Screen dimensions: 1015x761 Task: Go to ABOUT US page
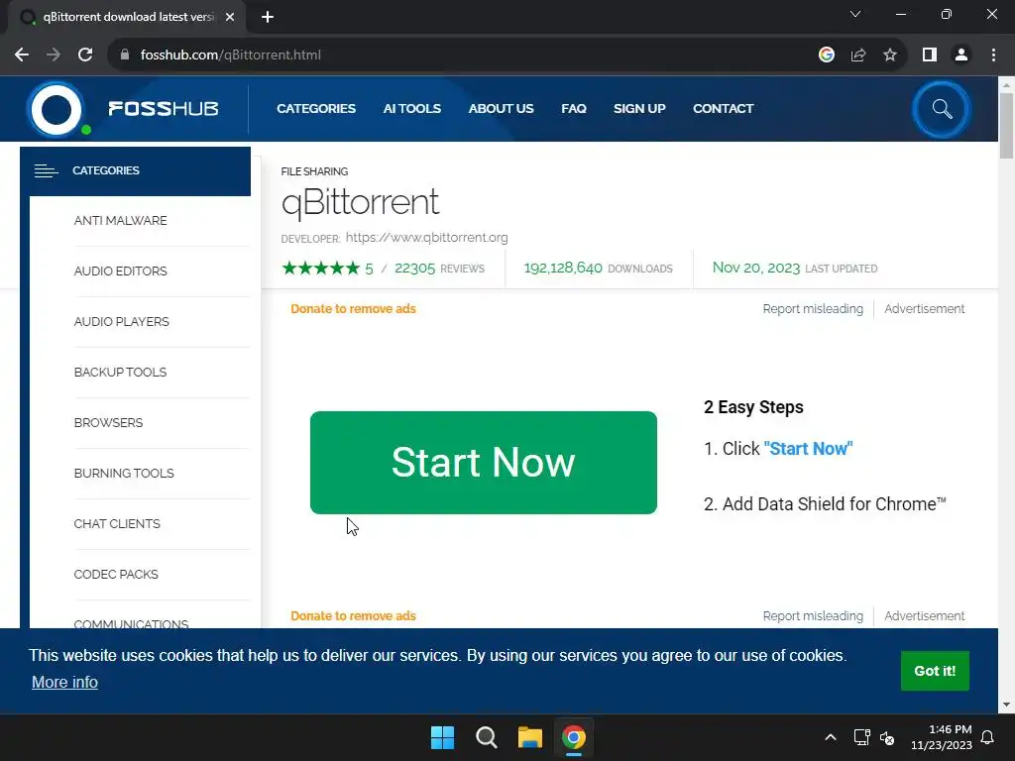(501, 109)
